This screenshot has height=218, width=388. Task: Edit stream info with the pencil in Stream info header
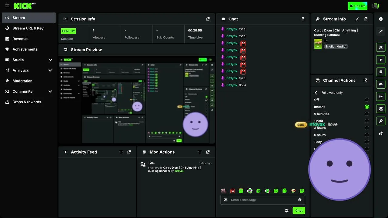coord(357,19)
